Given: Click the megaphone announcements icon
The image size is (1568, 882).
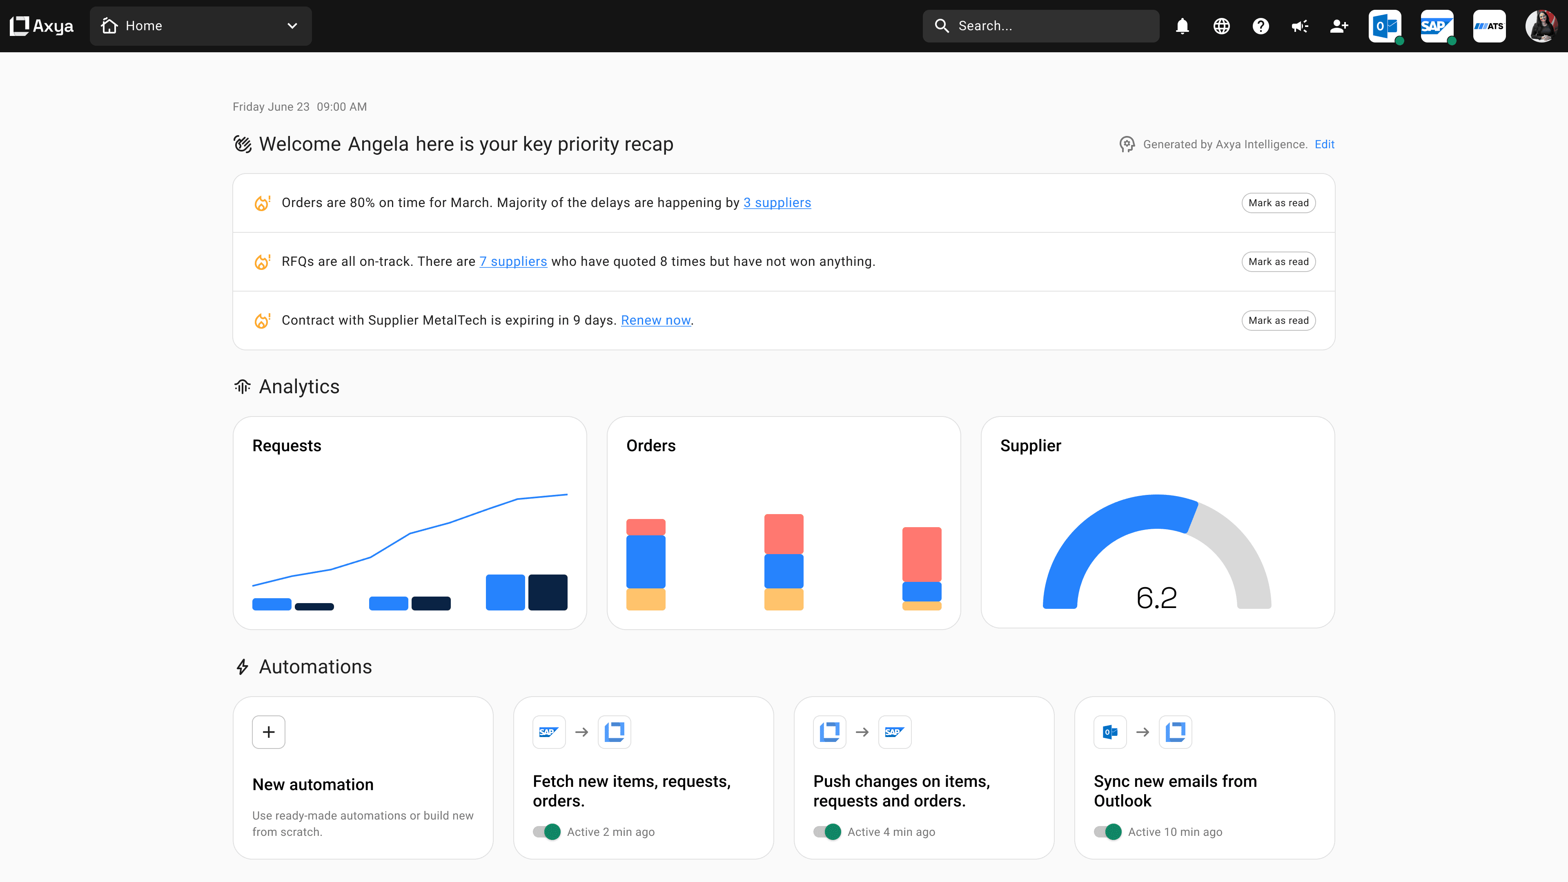Looking at the screenshot, I should (1300, 26).
